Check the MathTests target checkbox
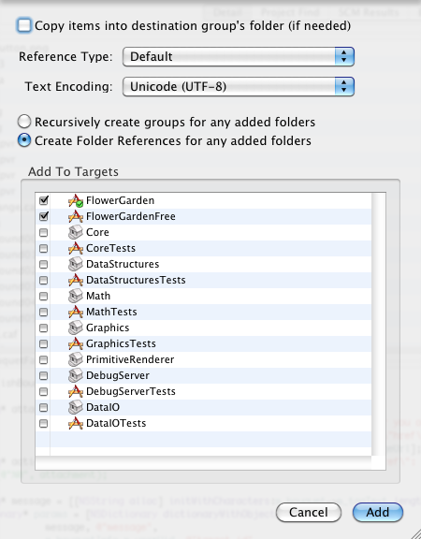 point(44,313)
